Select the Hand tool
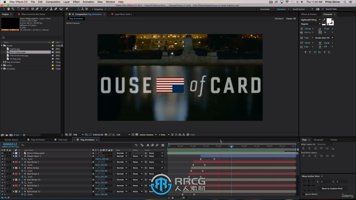356x200 pixels. click(8, 9)
